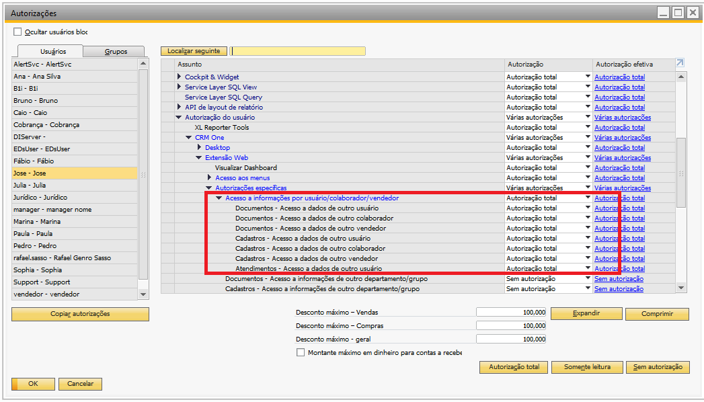The image size is (704, 402).
Task: Toggle Montante máximo em dinheiro checkbox
Action: pyautogui.click(x=301, y=352)
